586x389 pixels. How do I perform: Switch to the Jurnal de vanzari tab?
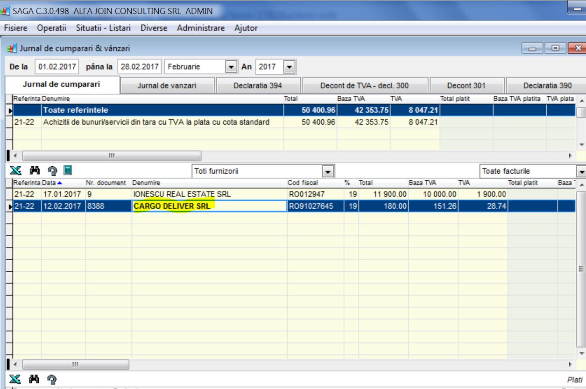167,86
